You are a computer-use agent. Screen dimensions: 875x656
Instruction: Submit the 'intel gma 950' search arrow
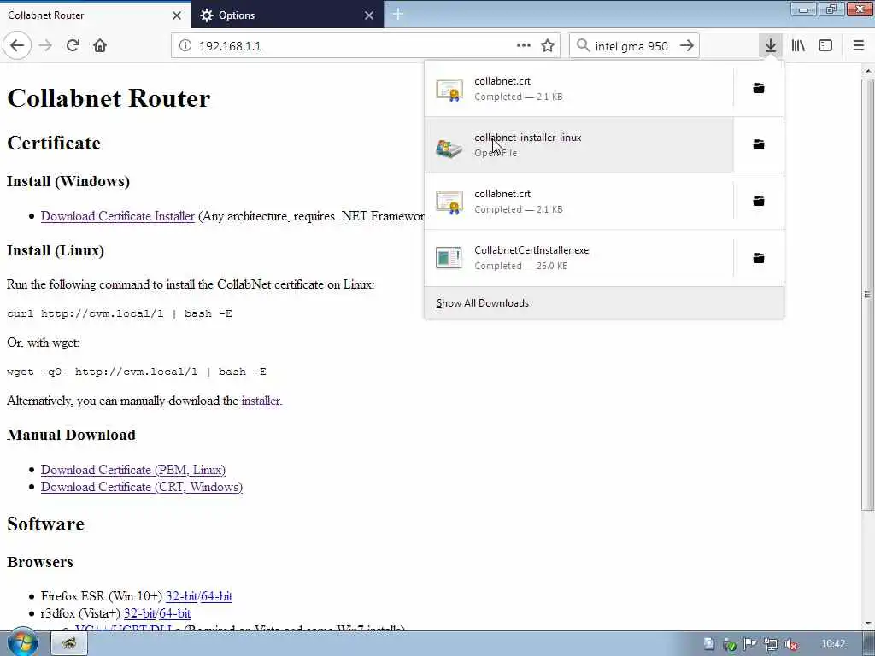pos(687,46)
